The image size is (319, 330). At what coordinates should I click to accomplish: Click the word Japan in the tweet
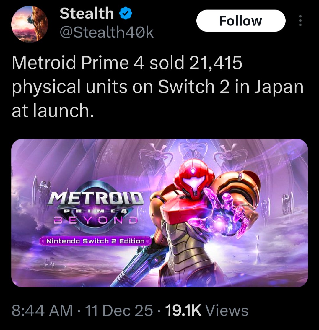(279, 87)
